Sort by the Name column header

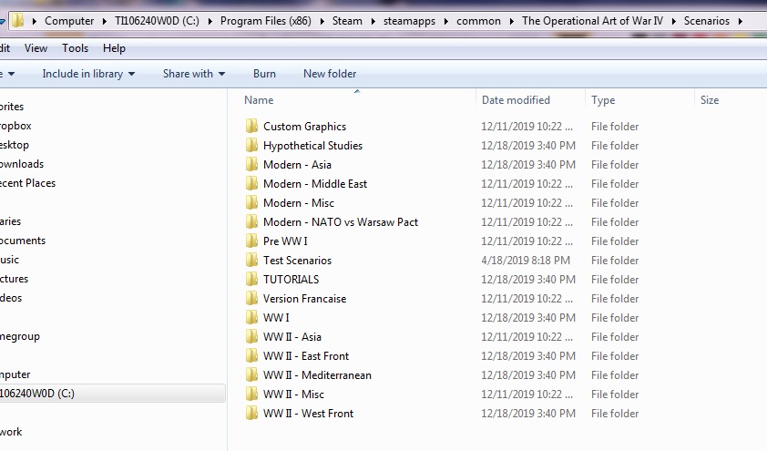pos(259,100)
